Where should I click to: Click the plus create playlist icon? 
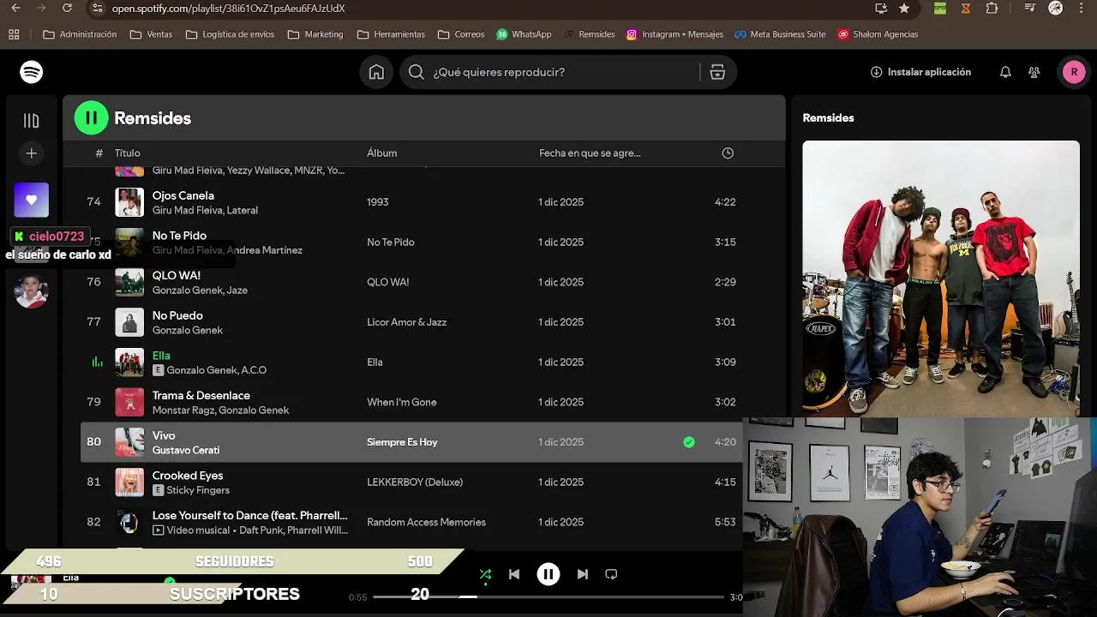[31, 153]
